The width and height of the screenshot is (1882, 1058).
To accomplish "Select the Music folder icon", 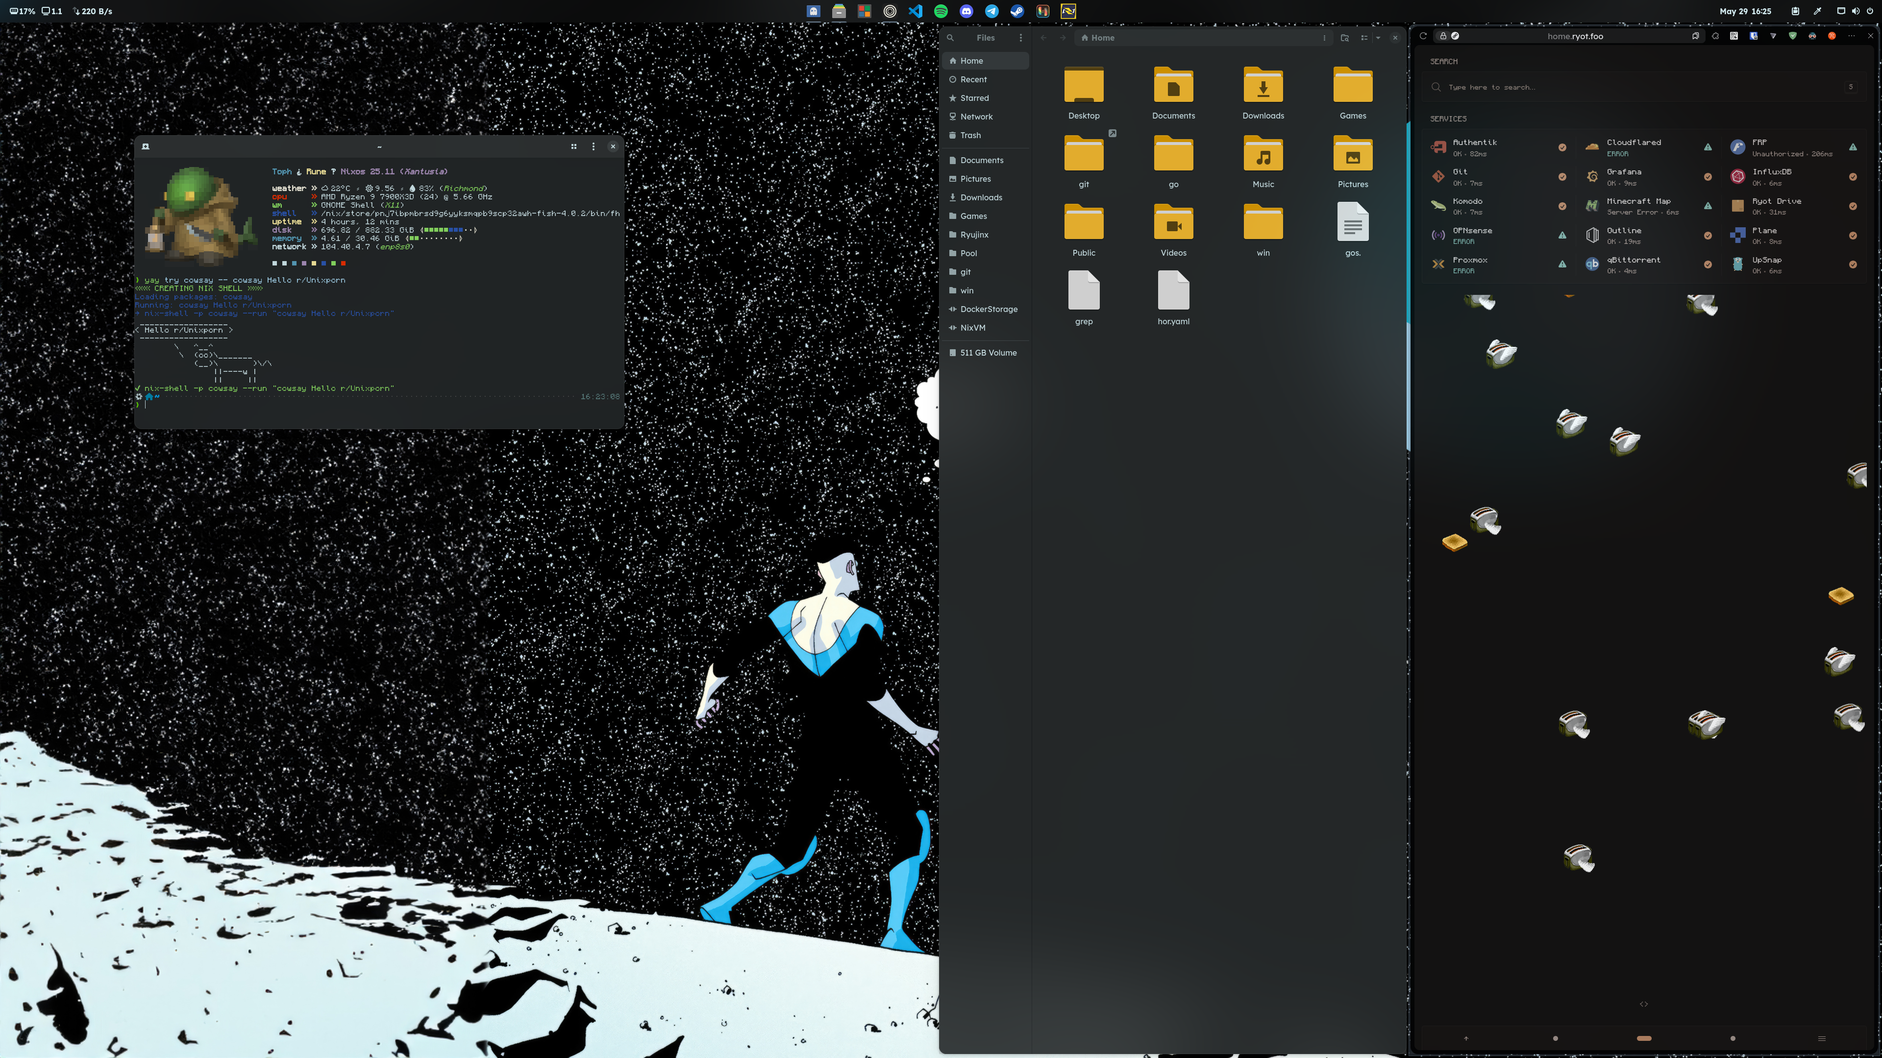I will coord(1263,154).
